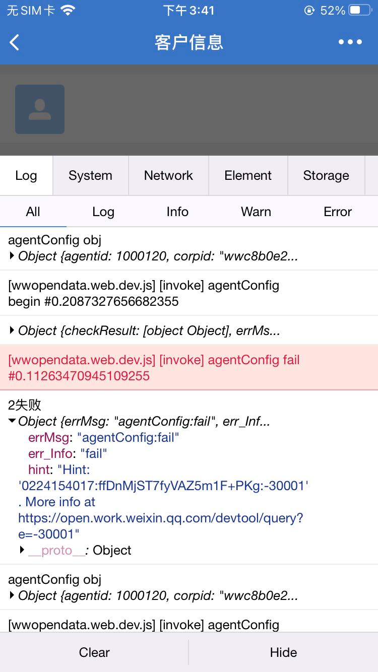Image resolution: width=378 pixels, height=672 pixels.
Task: Tap the Wi-Fi status icon
Action: [68, 10]
